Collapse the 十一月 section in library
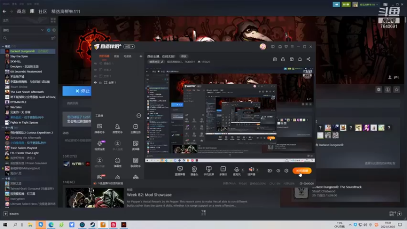 [x=3, y=128]
